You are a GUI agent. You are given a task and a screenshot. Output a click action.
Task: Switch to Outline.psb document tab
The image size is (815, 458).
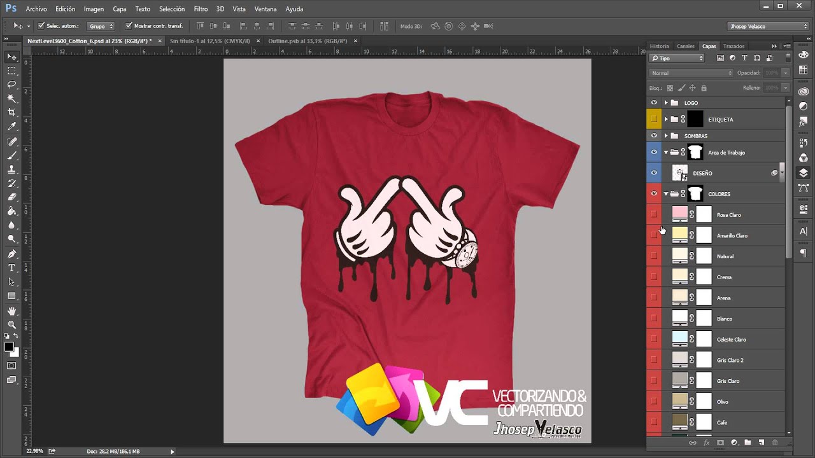[308, 41]
